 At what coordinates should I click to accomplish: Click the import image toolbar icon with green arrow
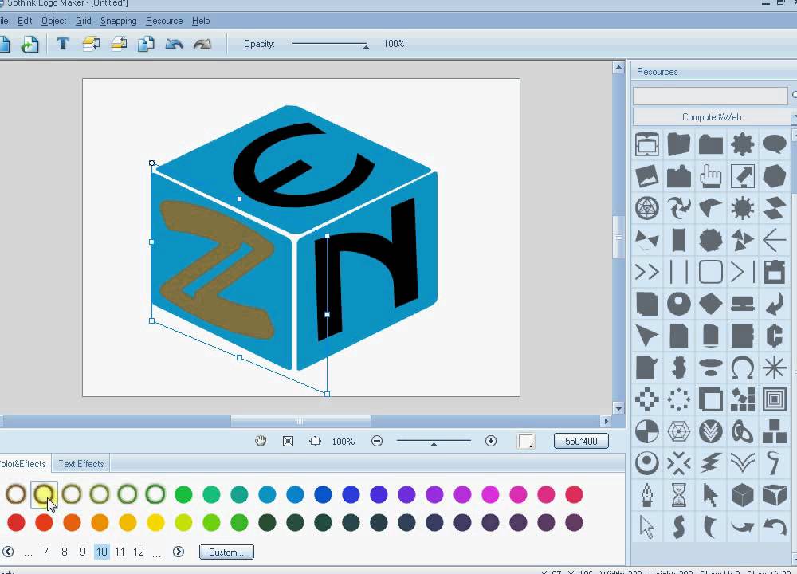(29, 45)
